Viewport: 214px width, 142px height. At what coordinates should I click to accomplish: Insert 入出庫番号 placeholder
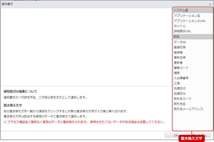point(181,78)
